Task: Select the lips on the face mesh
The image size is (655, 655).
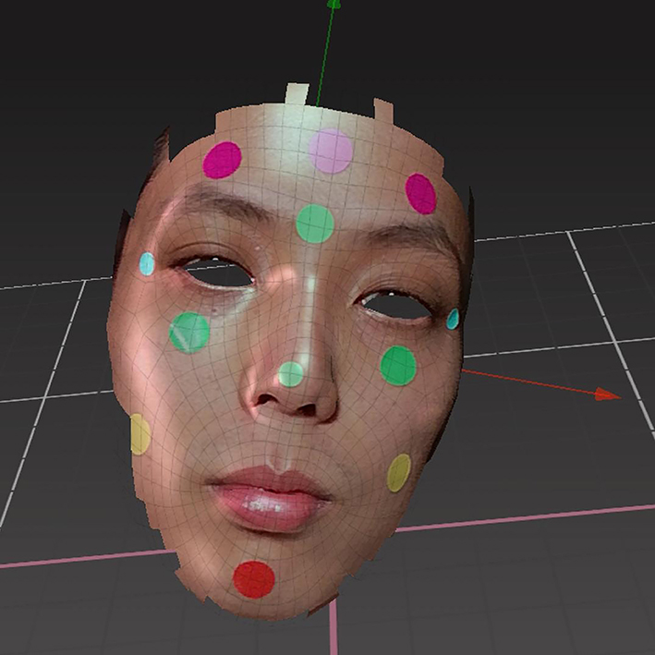Action: click(x=268, y=499)
